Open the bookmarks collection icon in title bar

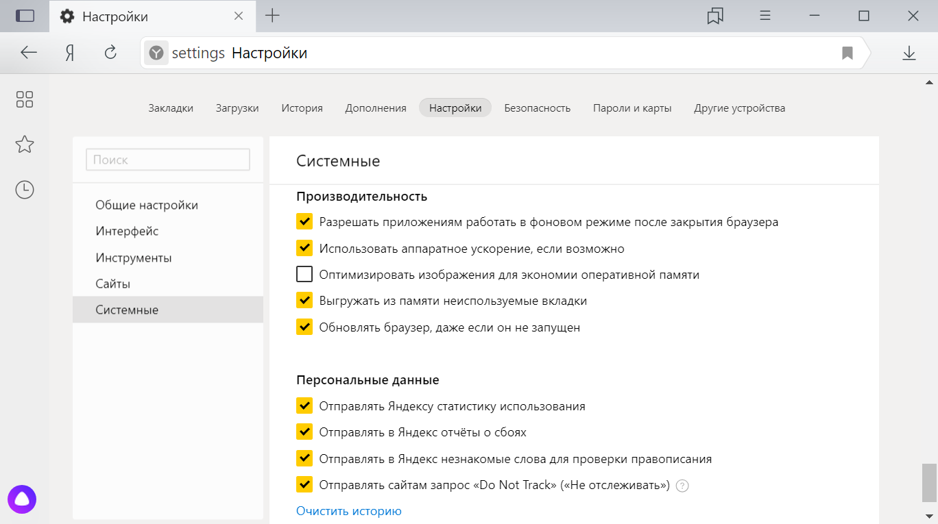coord(715,16)
